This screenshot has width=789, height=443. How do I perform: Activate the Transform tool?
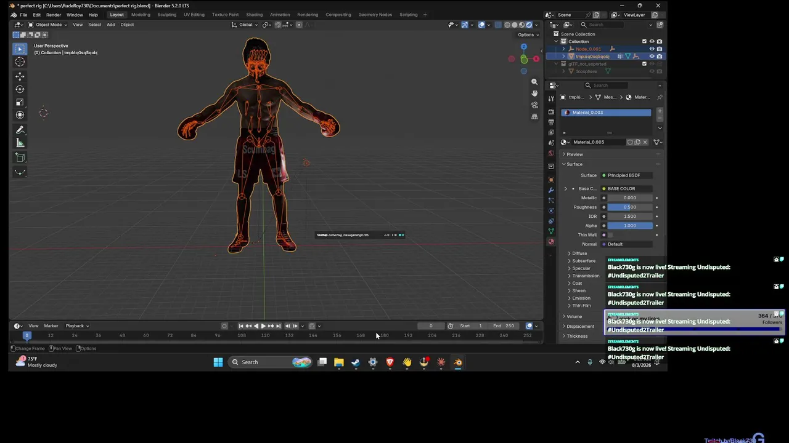pyautogui.click(x=20, y=115)
